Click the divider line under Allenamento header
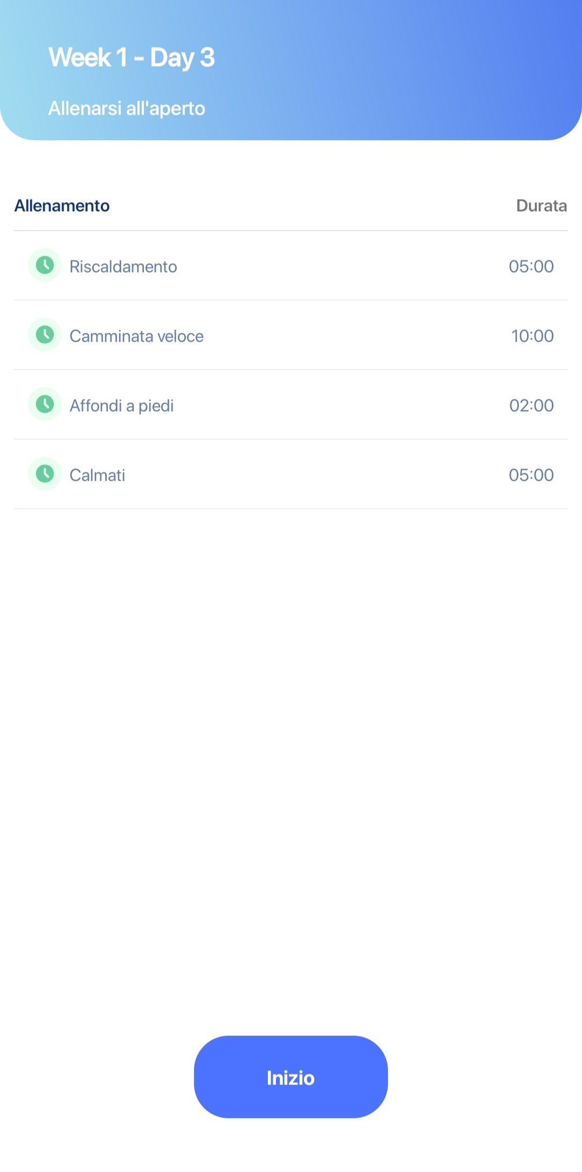 click(x=291, y=231)
